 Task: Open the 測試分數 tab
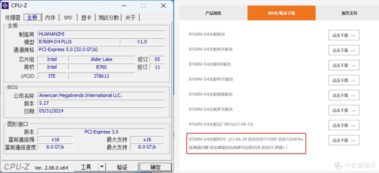(x=108, y=17)
